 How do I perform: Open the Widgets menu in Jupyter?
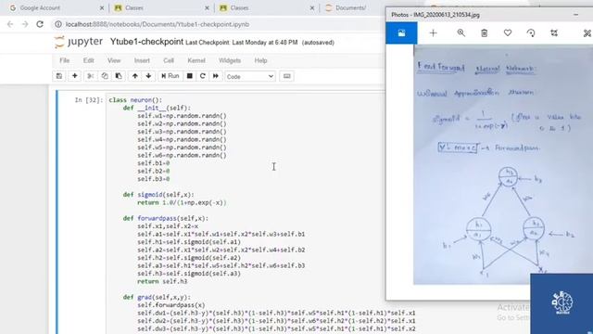pyautogui.click(x=230, y=60)
